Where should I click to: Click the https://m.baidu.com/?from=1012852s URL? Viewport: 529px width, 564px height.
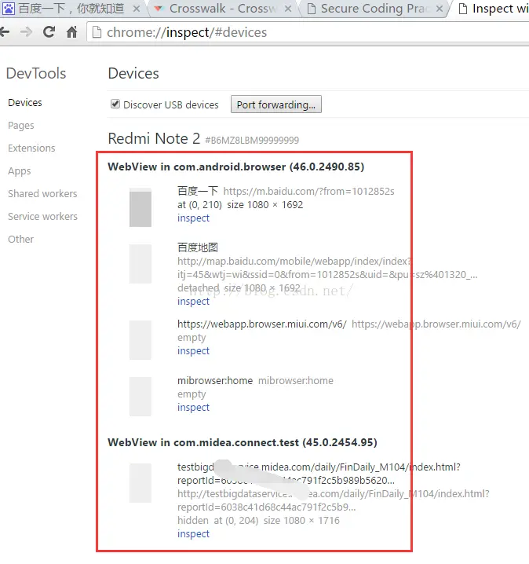point(309,192)
